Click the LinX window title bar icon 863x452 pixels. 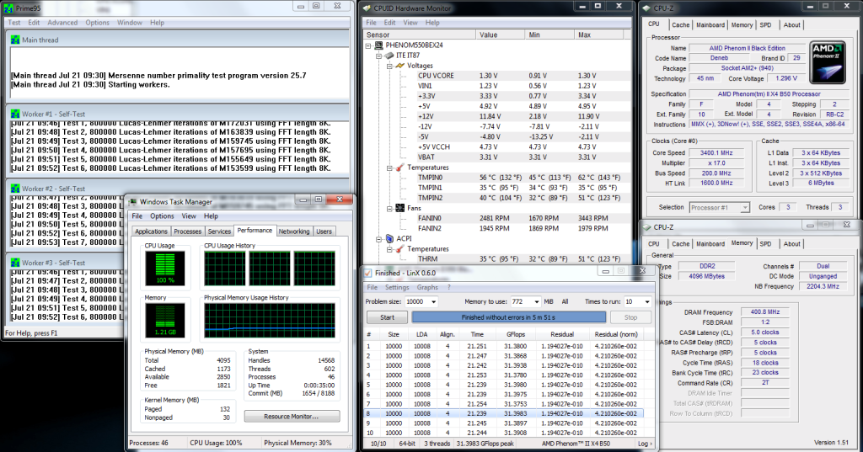[x=367, y=273]
